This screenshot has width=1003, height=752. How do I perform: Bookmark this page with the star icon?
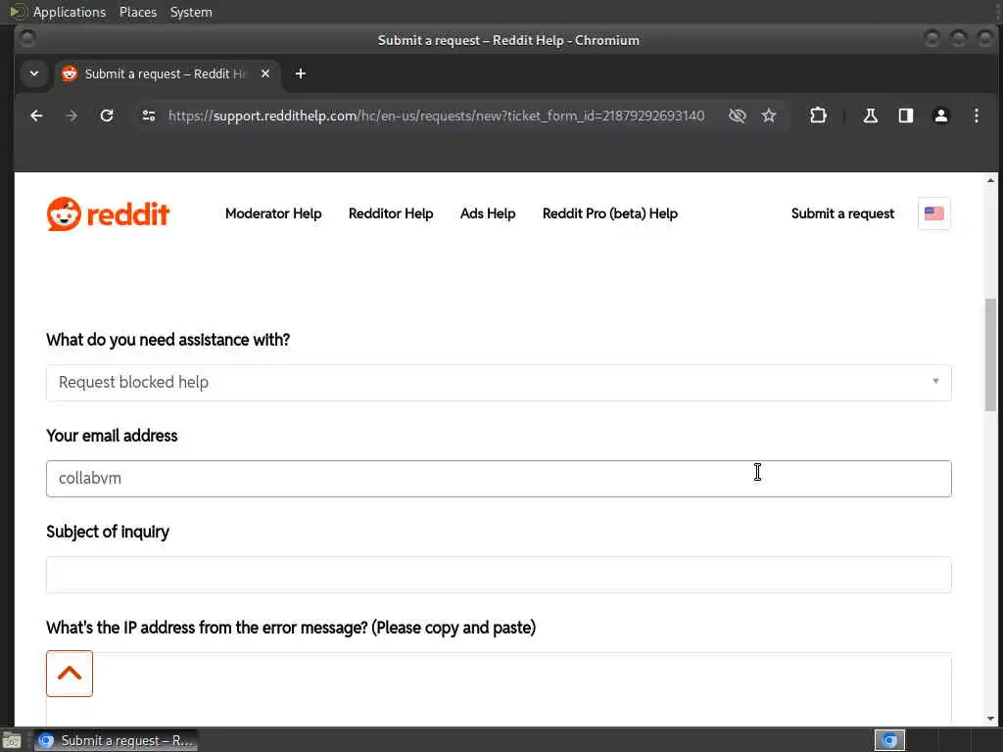[x=769, y=116]
